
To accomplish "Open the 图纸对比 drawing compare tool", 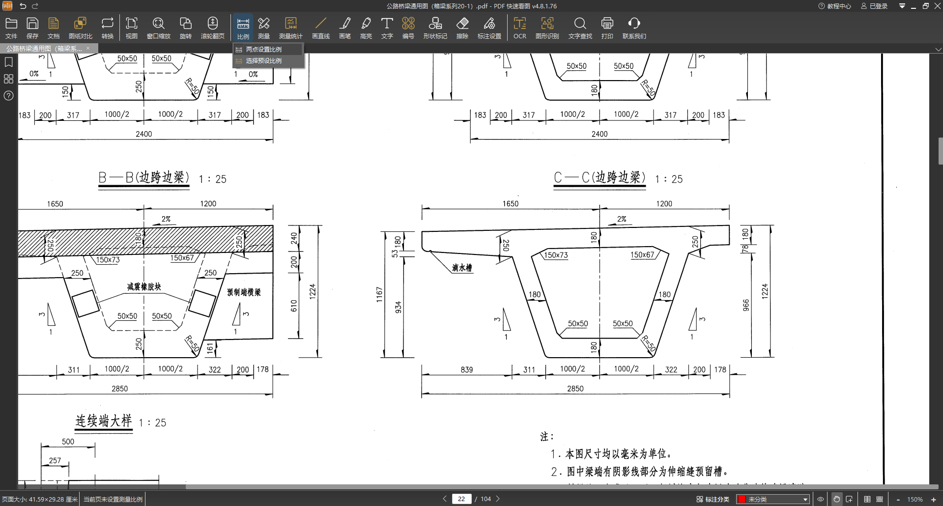I will point(80,28).
